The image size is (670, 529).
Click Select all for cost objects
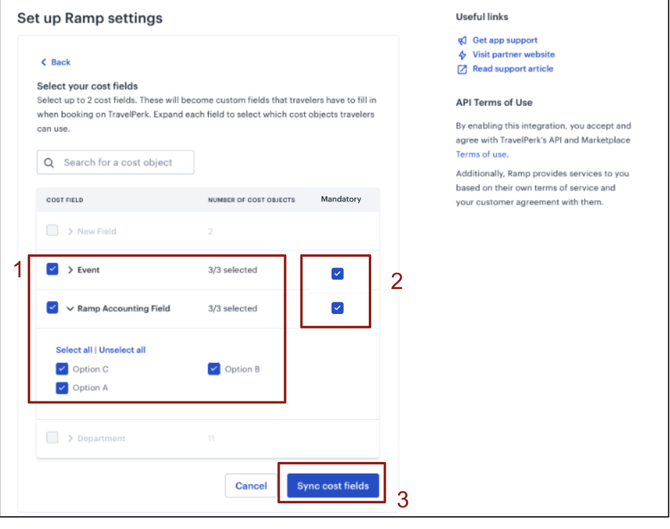coord(74,350)
